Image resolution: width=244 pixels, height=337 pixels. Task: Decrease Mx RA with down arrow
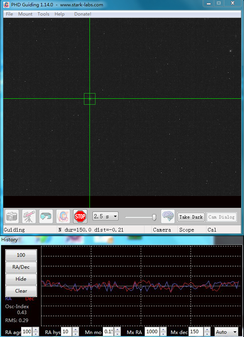(163, 334)
